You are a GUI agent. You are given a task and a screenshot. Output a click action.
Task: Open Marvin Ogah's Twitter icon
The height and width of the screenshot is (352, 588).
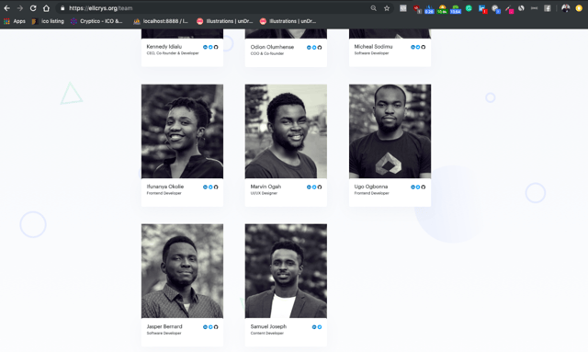coord(314,187)
